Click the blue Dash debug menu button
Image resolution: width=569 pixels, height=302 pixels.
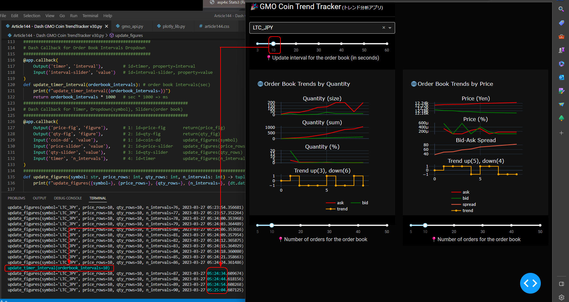pyautogui.click(x=530, y=283)
